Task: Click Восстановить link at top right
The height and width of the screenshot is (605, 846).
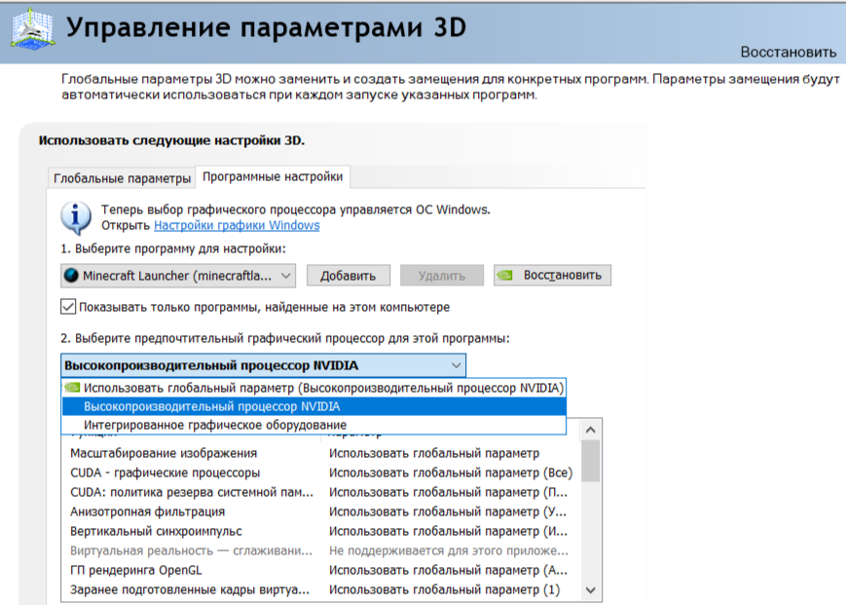Action: coord(788,52)
